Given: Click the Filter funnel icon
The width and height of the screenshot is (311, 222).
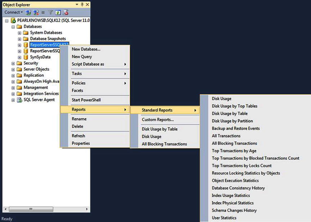Looking at the screenshot, I should click(50, 13).
